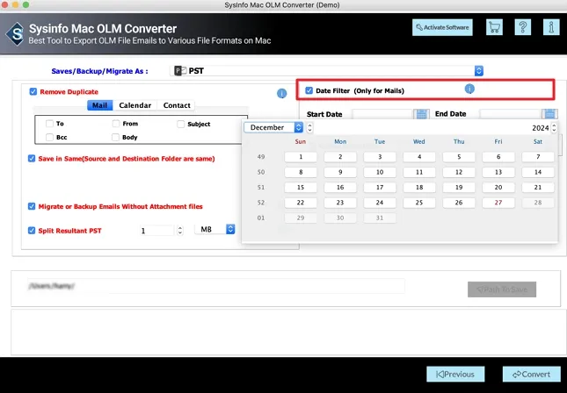Click the Previous button

(455, 375)
